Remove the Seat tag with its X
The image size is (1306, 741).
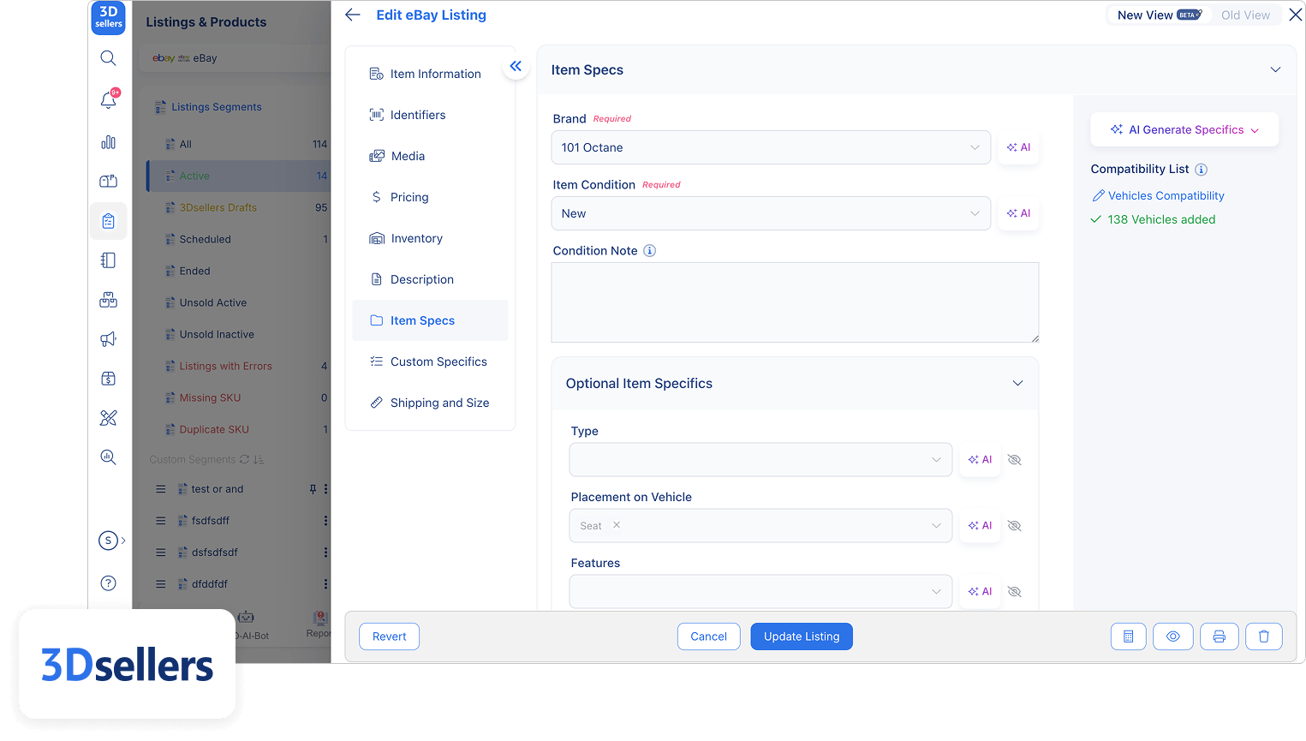[x=617, y=525]
